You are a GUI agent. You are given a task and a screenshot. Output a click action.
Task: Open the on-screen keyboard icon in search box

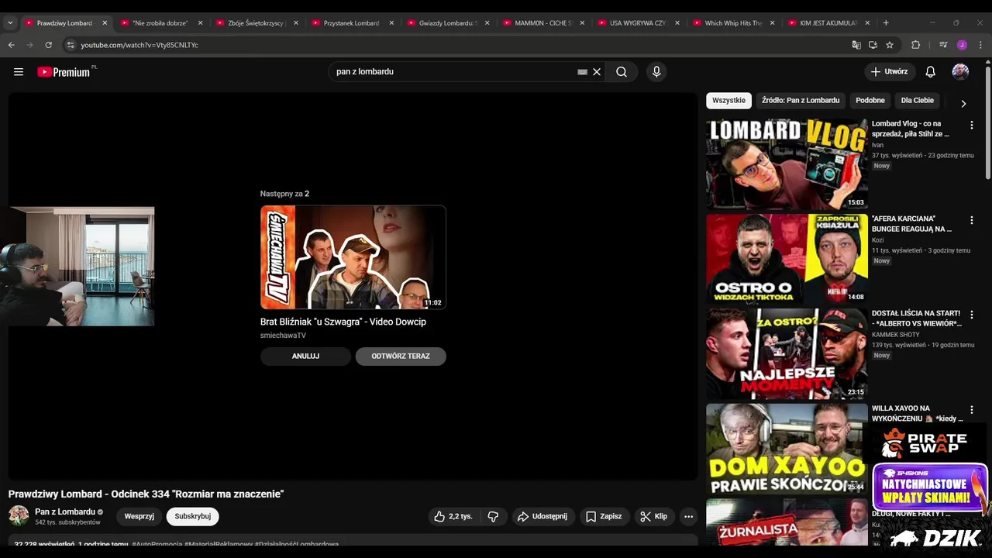[x=582, y=72]
